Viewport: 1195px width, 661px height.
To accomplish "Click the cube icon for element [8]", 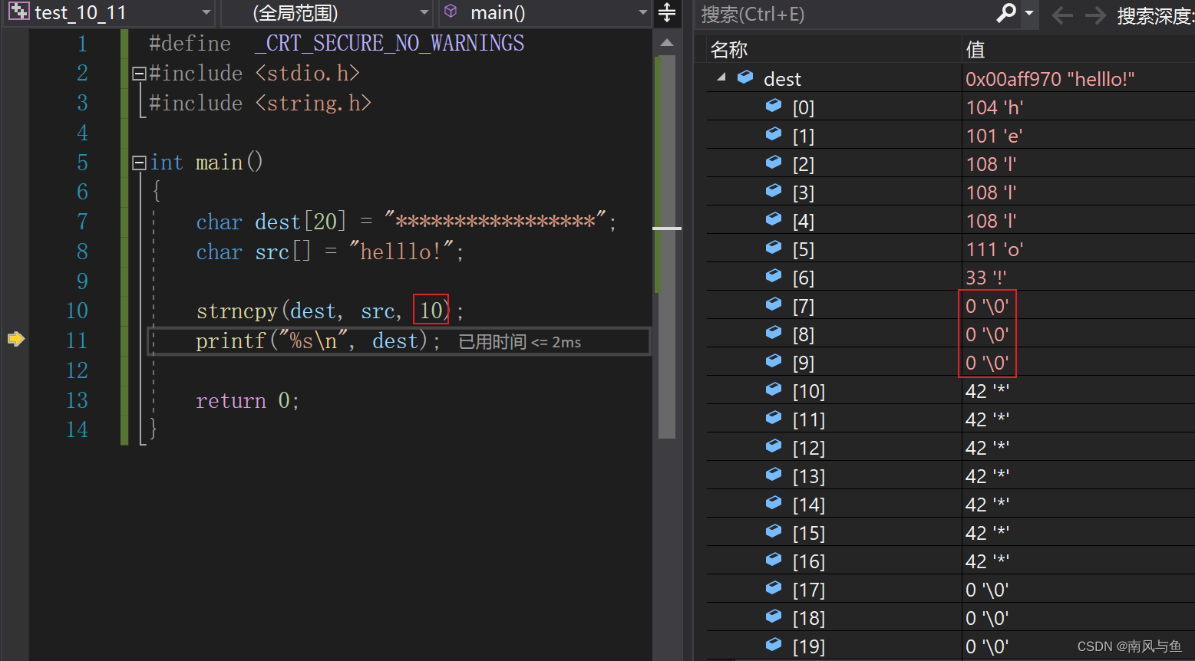I will tap(774, 333).
